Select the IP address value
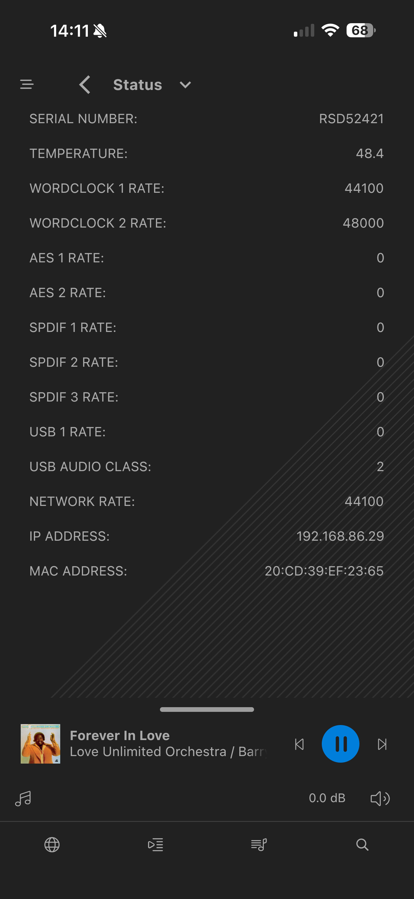Image resolution: width=414 pixels, height=899 pixels. [340, 536]
